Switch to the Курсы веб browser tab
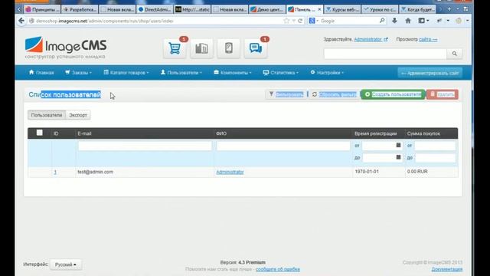 [x=342, y=9]
